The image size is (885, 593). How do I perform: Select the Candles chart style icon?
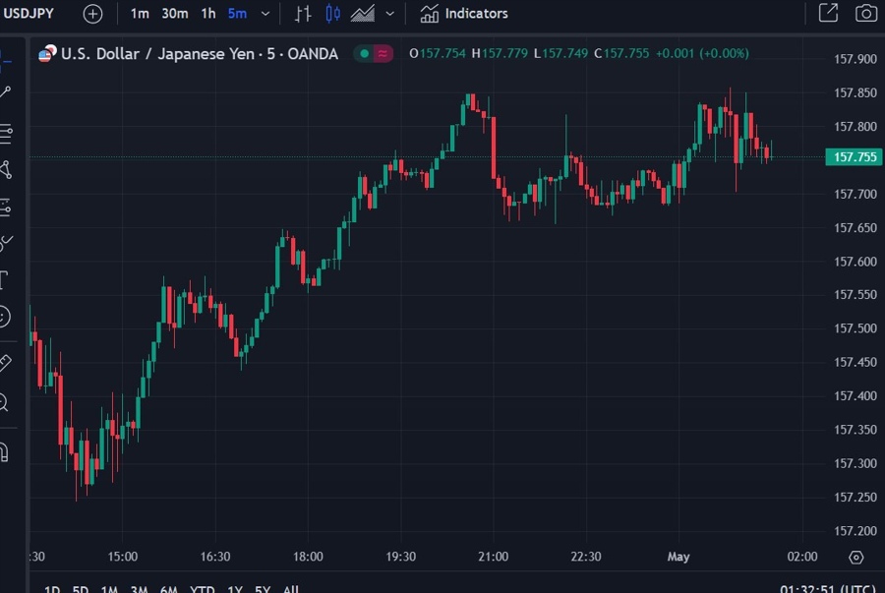pos(333,14)
